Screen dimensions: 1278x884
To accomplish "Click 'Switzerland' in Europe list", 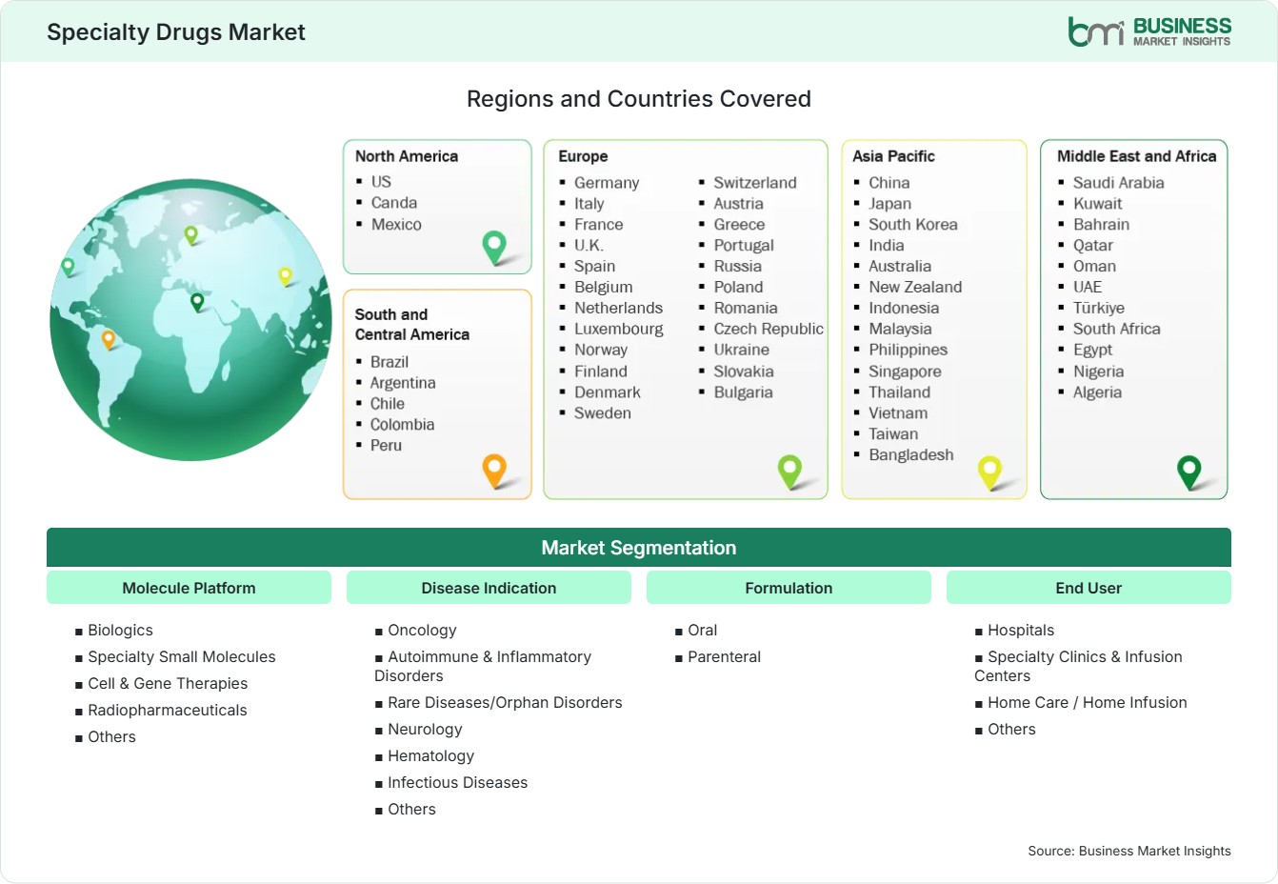I will pos(755,183).
